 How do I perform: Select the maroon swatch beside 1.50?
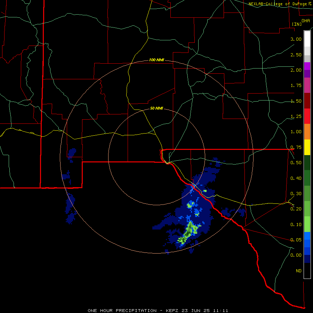[307, 101]
